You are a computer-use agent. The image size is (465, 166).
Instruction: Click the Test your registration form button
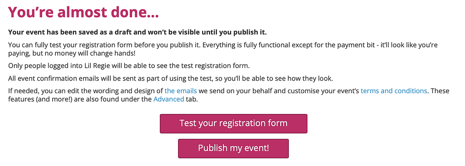pyautogui.click(x=233, y=123)
